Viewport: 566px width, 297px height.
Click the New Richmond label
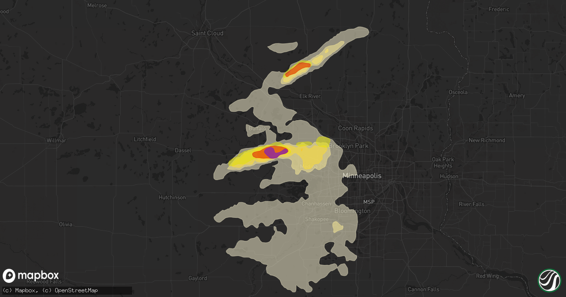[x=487, y=140]
